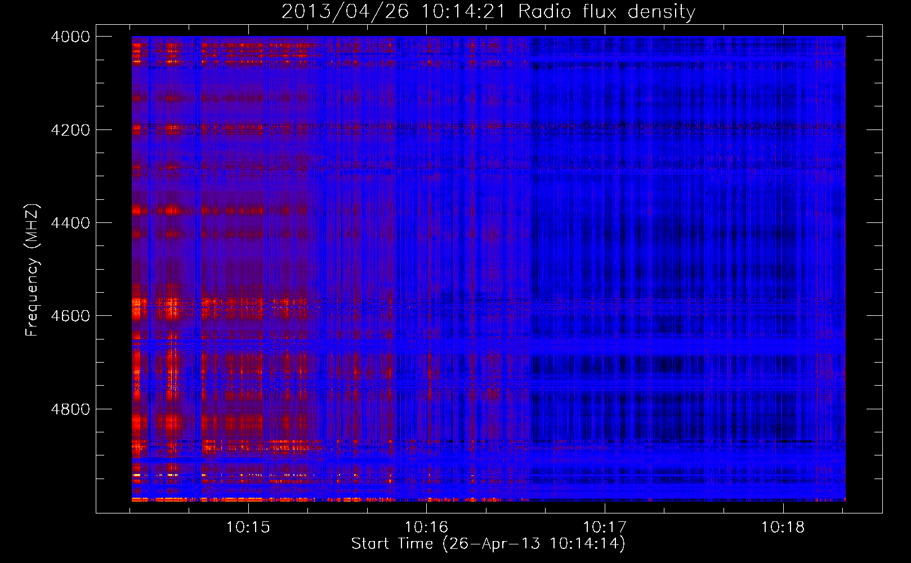Click the 10:15 time tick label

pyautogui.click(x=248, y=527)
